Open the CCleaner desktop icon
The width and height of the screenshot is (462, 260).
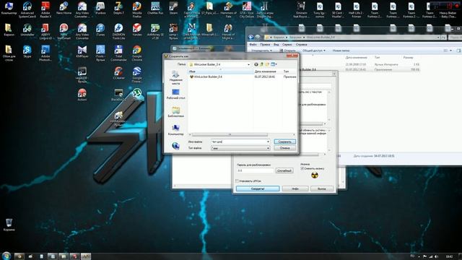118,73
